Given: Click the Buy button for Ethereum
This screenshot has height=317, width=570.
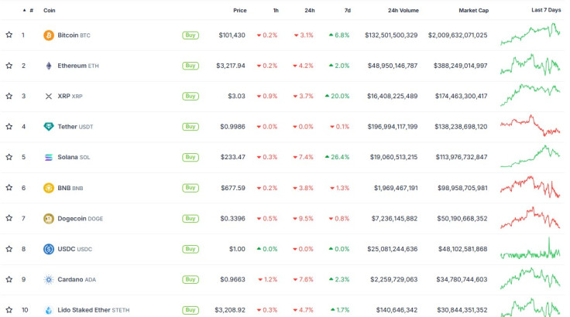Looking at the screenshot, I should pos(191,66).
